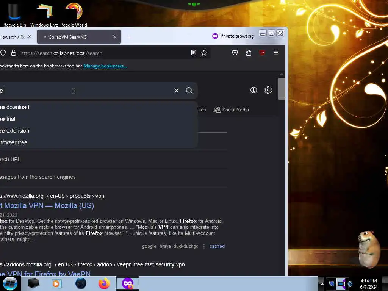Open SearXNG preferences gear icon

(268, 90)
